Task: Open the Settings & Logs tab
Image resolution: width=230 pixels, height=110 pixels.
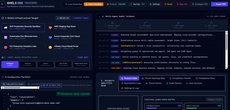Action: tap(130, 88)
